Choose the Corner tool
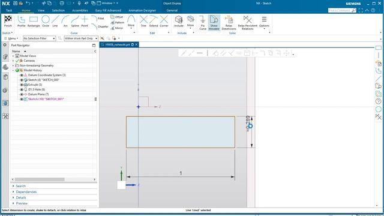The image size is (384, 216). point(164,21)
